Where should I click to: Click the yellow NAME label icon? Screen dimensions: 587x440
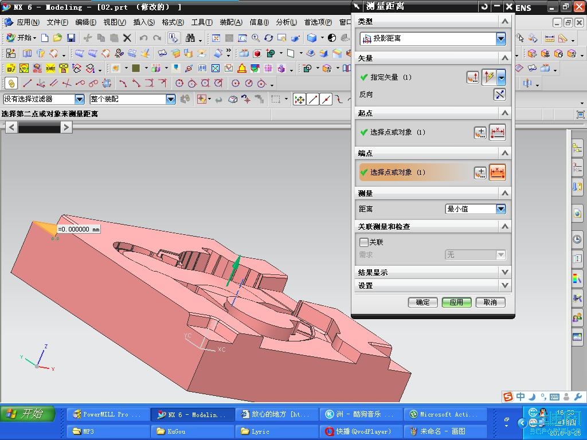pos(50,68)
